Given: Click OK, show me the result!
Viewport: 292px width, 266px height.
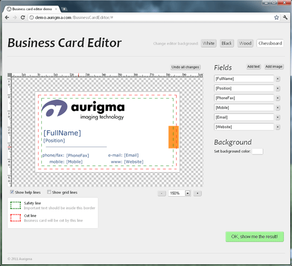Looking at the screenshot, I should point(255,237).
